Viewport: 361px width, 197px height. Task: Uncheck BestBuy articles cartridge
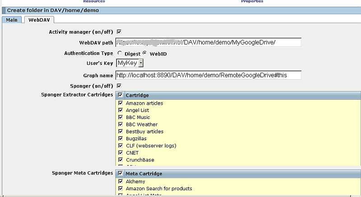(120, 132)
